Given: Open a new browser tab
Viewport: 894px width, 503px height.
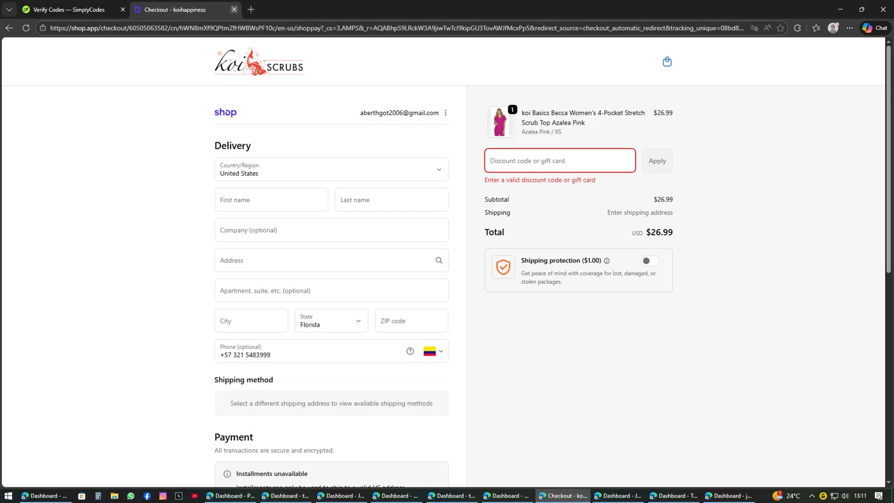Looking at the screenshot, I should 251,10.
